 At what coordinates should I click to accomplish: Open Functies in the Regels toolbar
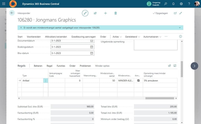[61, 66]
